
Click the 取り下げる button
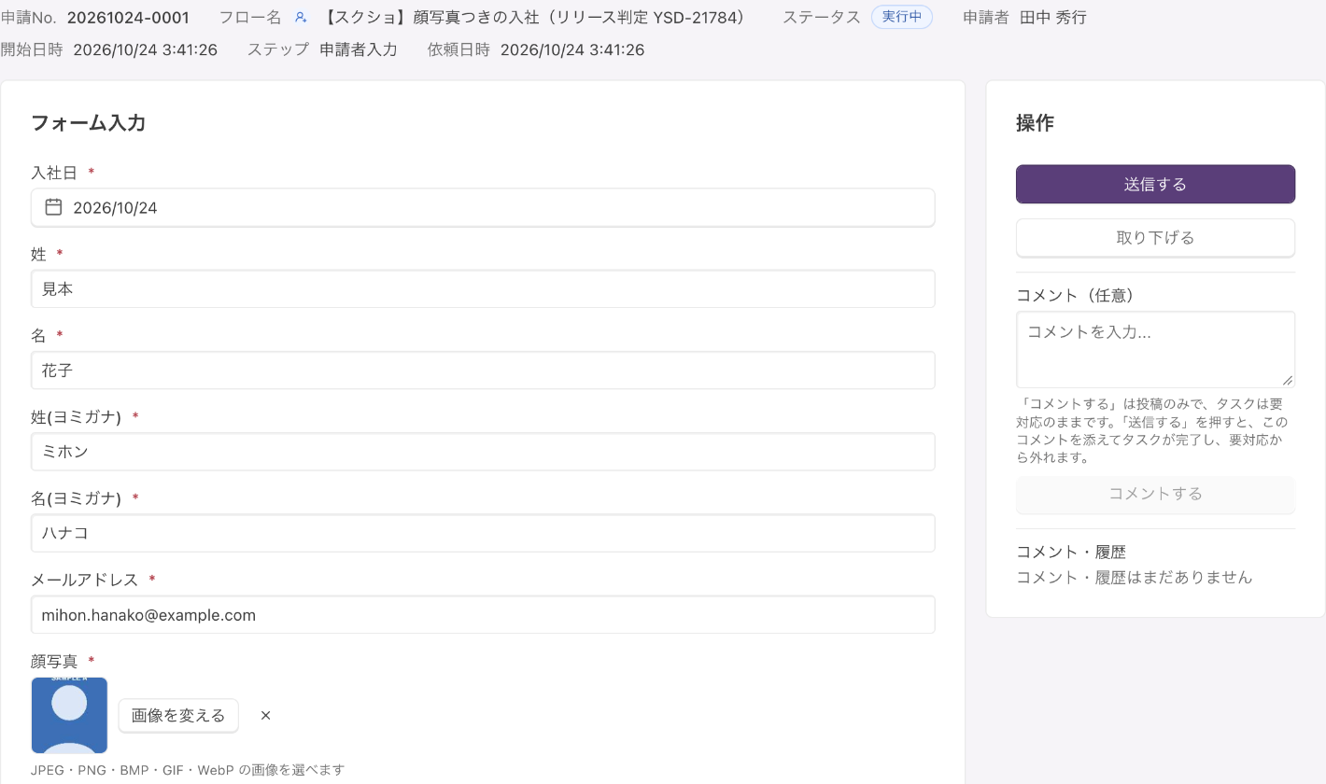point(1155,238)
